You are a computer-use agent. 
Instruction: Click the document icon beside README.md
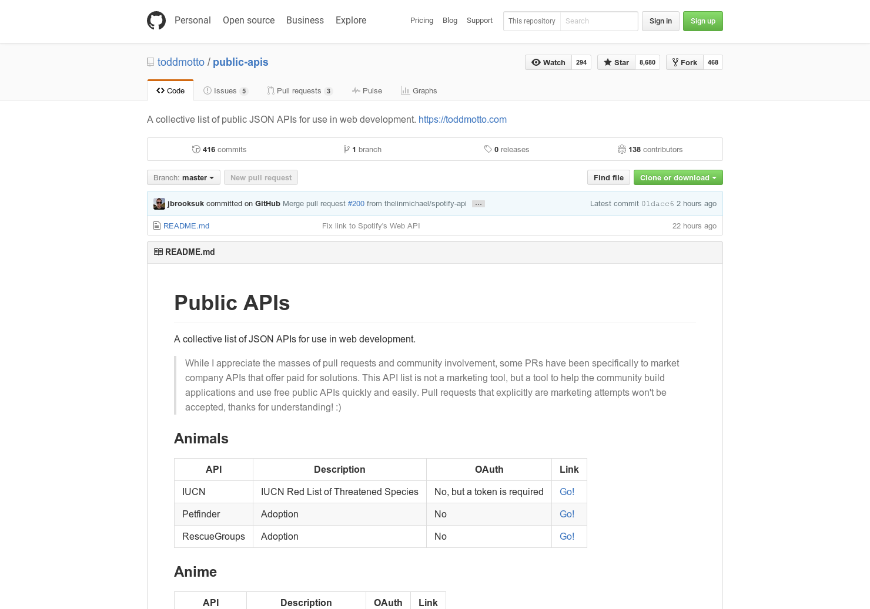[156, 226]
